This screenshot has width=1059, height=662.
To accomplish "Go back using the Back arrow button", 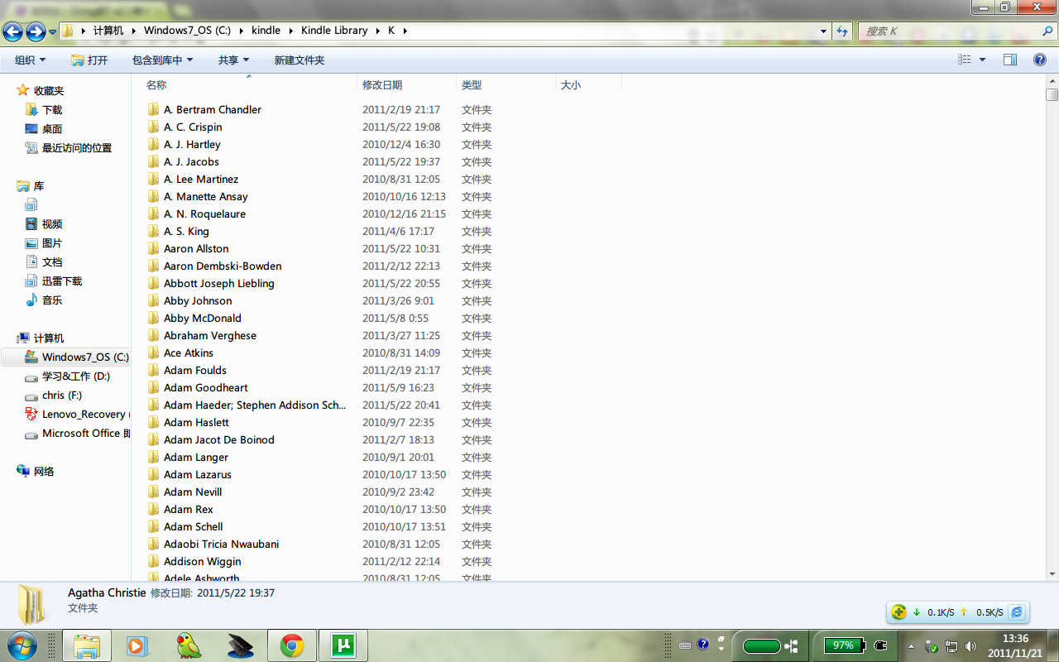I will (13, 31).
